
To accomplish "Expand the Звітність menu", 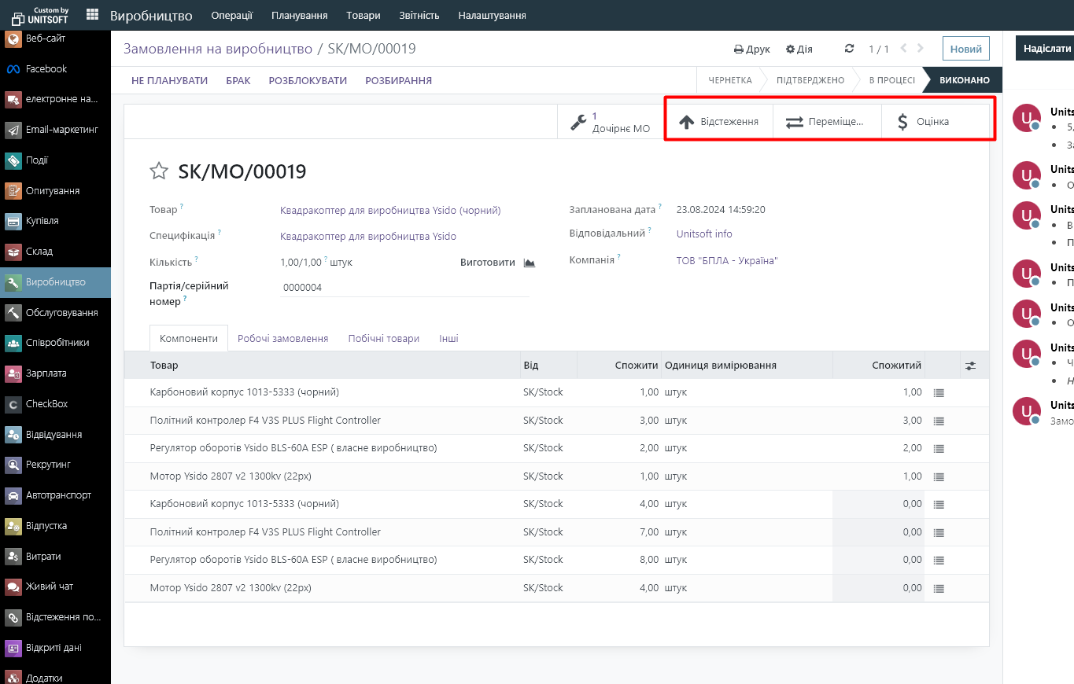I will [x=419, y=15].
